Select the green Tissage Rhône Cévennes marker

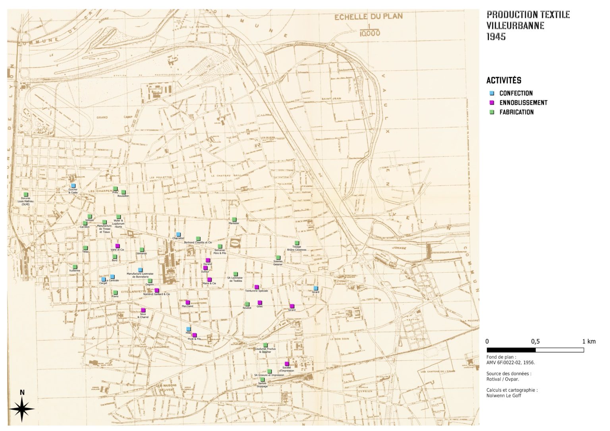click(x=296, y=243)
